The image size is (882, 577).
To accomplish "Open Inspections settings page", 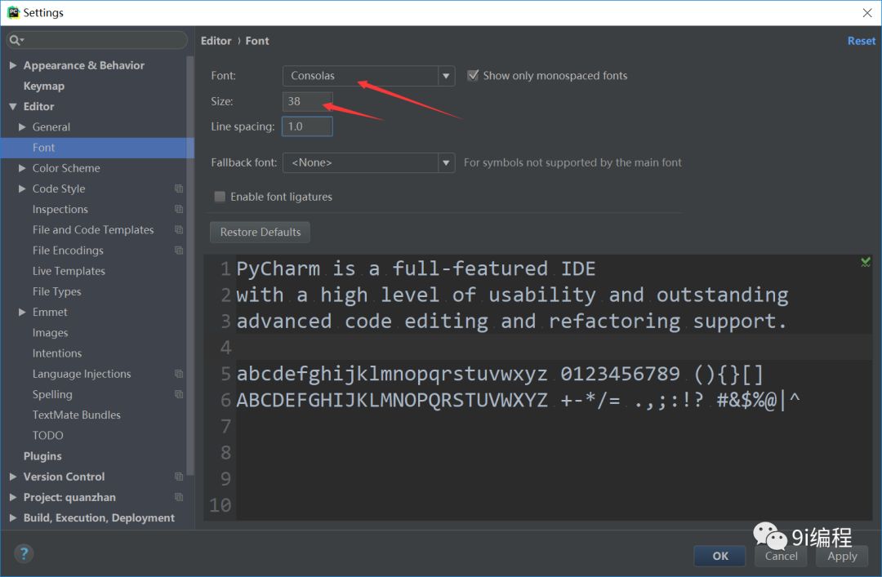I will (x=60, y=209).
